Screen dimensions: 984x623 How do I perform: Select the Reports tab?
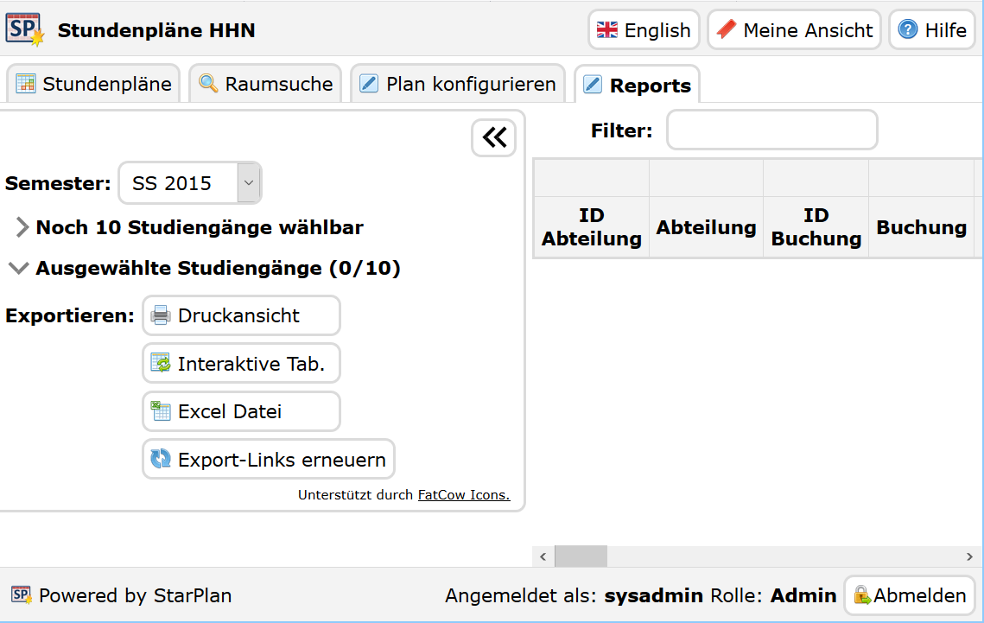[638, 86]
